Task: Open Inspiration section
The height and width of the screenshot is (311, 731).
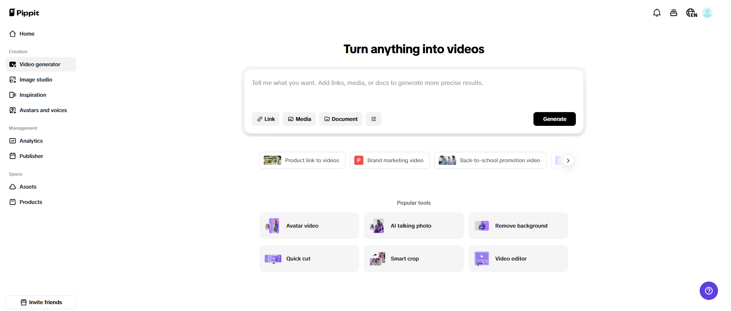Action: [x=41, y=95]
